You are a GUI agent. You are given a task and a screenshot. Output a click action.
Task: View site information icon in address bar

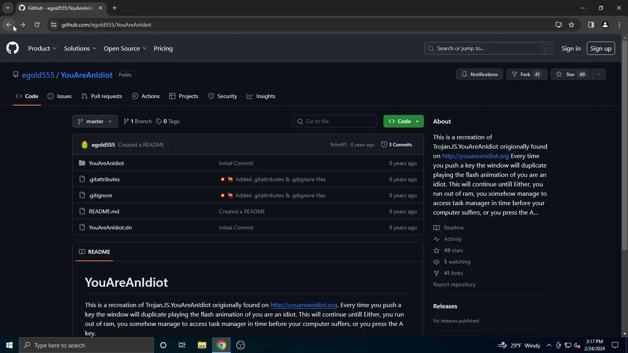(54, 25)
